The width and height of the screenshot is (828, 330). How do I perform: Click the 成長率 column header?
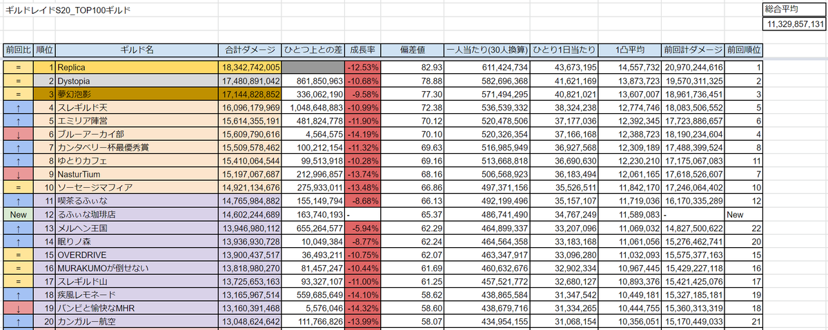(x=363, y=50)
